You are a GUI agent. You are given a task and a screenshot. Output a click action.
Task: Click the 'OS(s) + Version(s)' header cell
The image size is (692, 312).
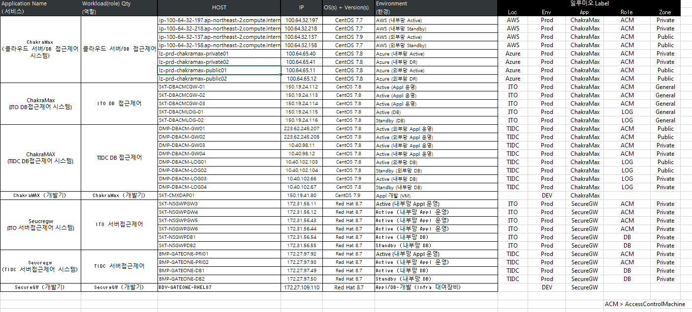pyautogui.click(x=348, y=8)
